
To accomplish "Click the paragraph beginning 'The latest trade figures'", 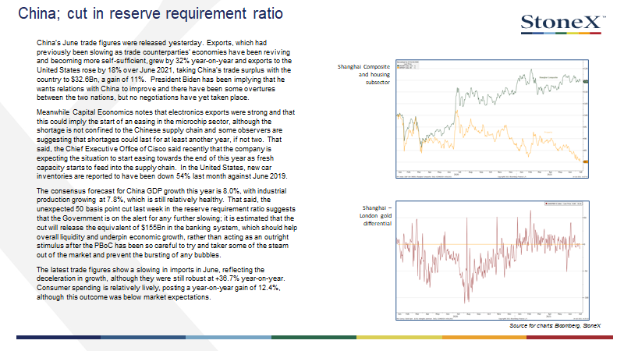I will (x=161, y=283).
